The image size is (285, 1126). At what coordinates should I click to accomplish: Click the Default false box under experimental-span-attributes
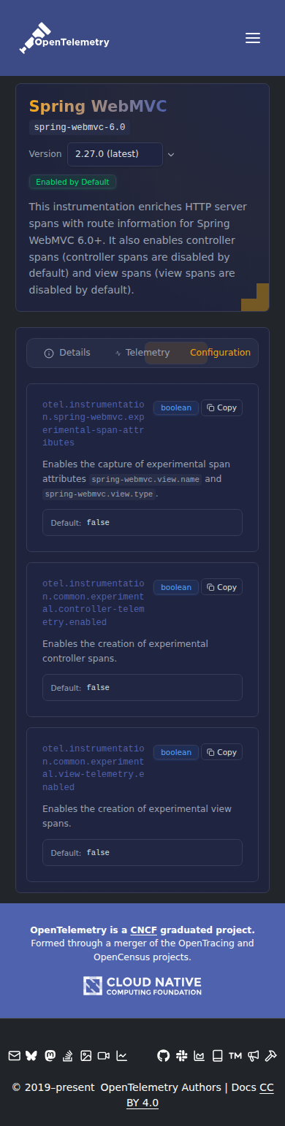(x=142, y=523)
